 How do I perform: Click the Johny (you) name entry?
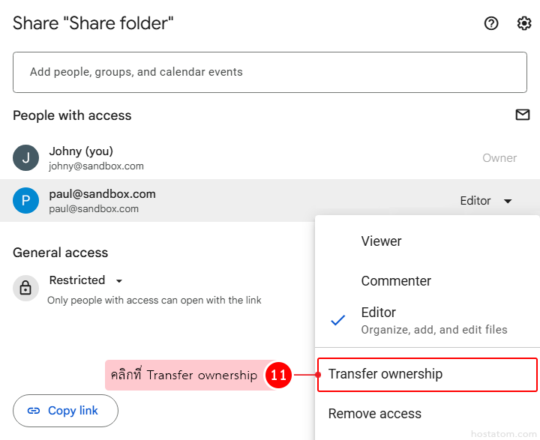[x=81, y=151]
